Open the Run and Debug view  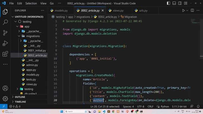click(x=5, y=43)
